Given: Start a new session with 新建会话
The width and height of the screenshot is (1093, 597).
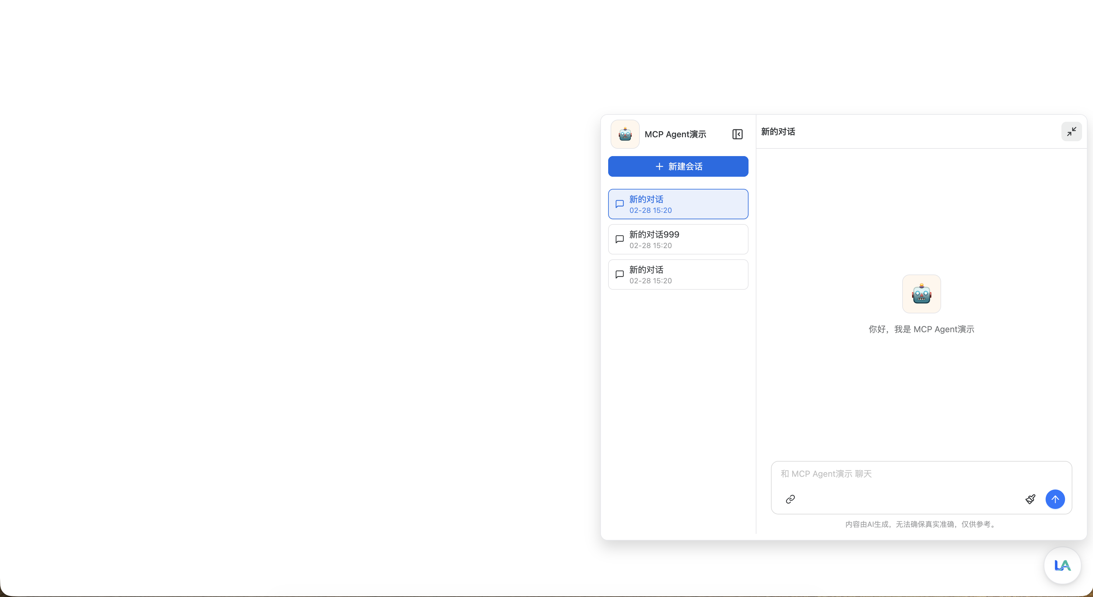Looking at the screenshot, I should (678, 167).
